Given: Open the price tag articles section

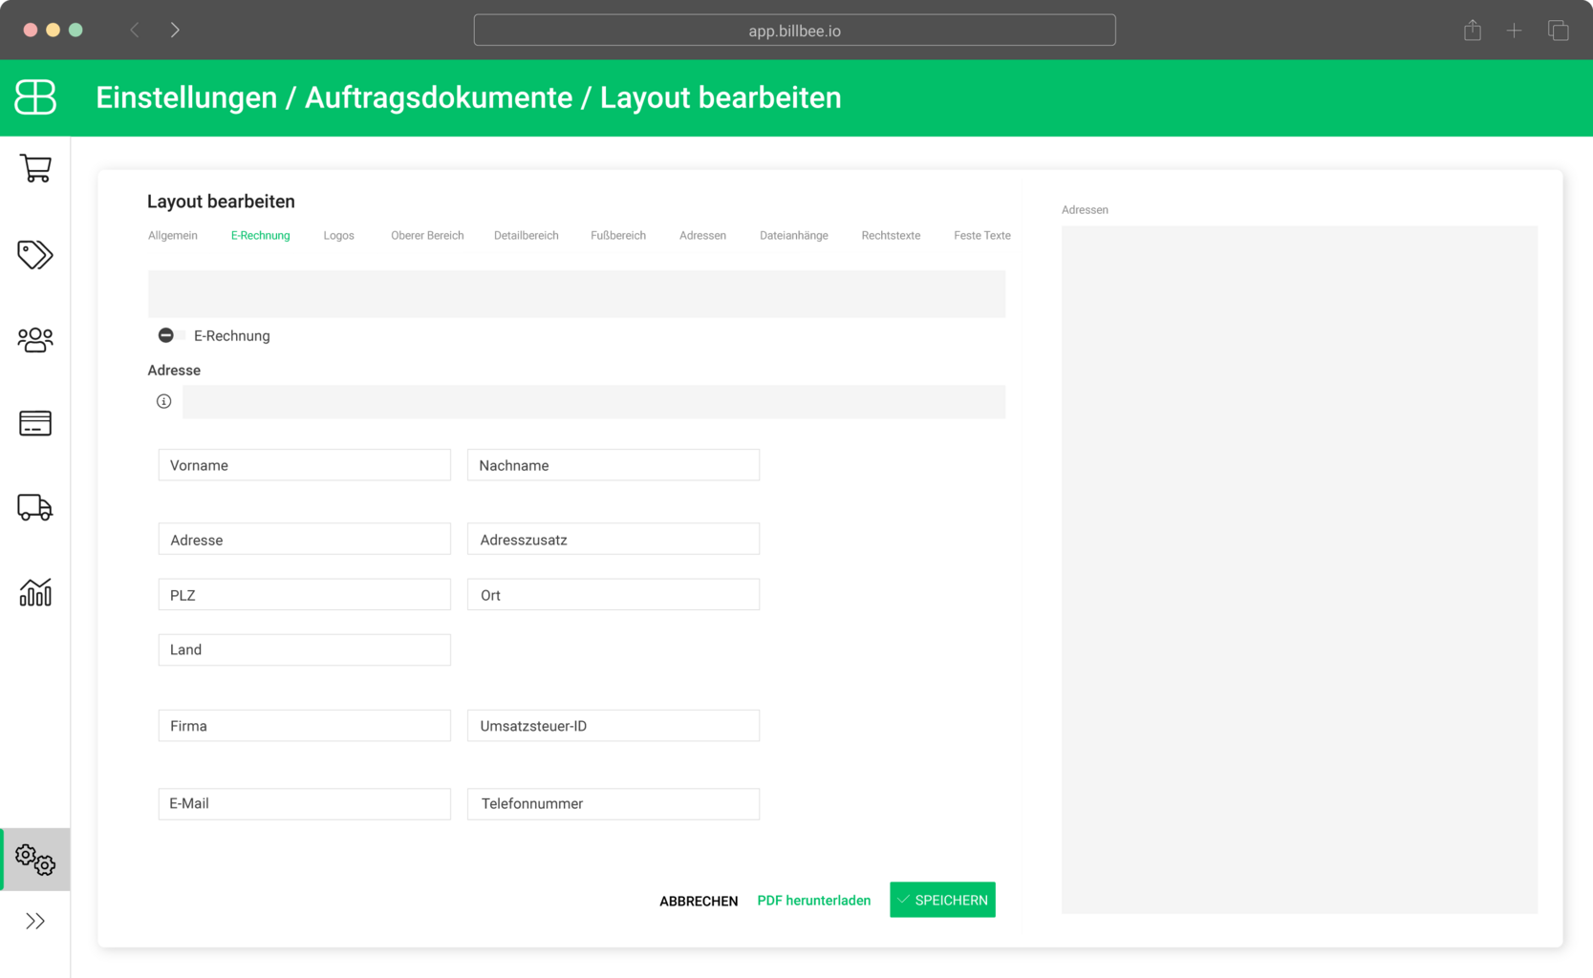Looking at the screenshot, I should click(35, 254).
